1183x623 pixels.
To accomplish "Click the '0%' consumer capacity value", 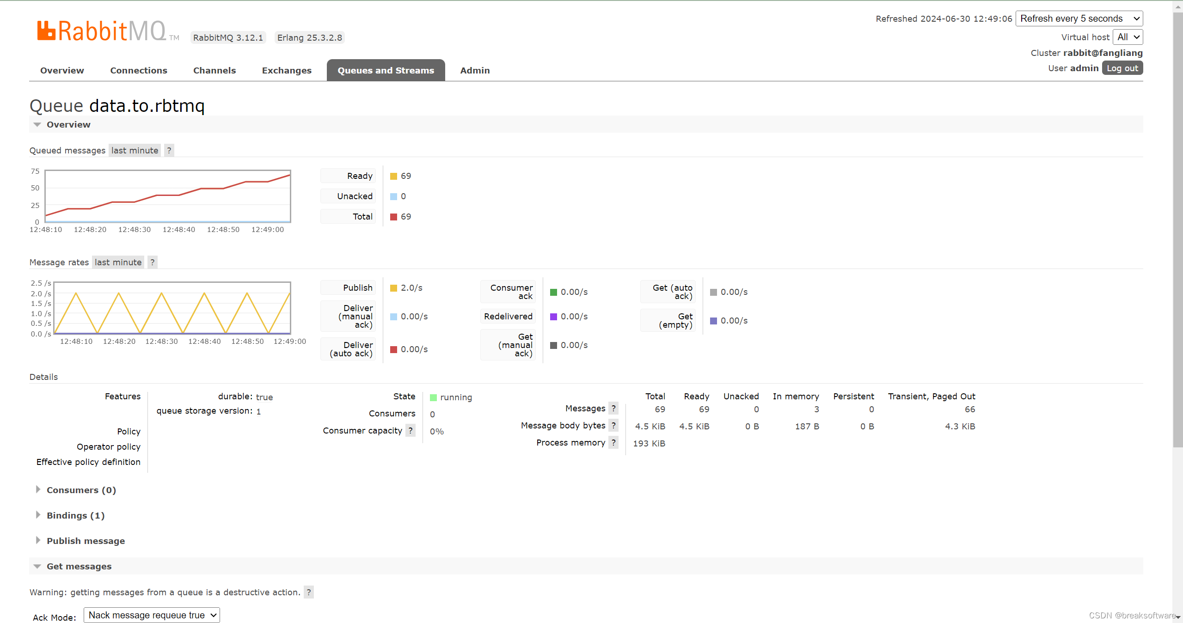I will click(437, 431).
